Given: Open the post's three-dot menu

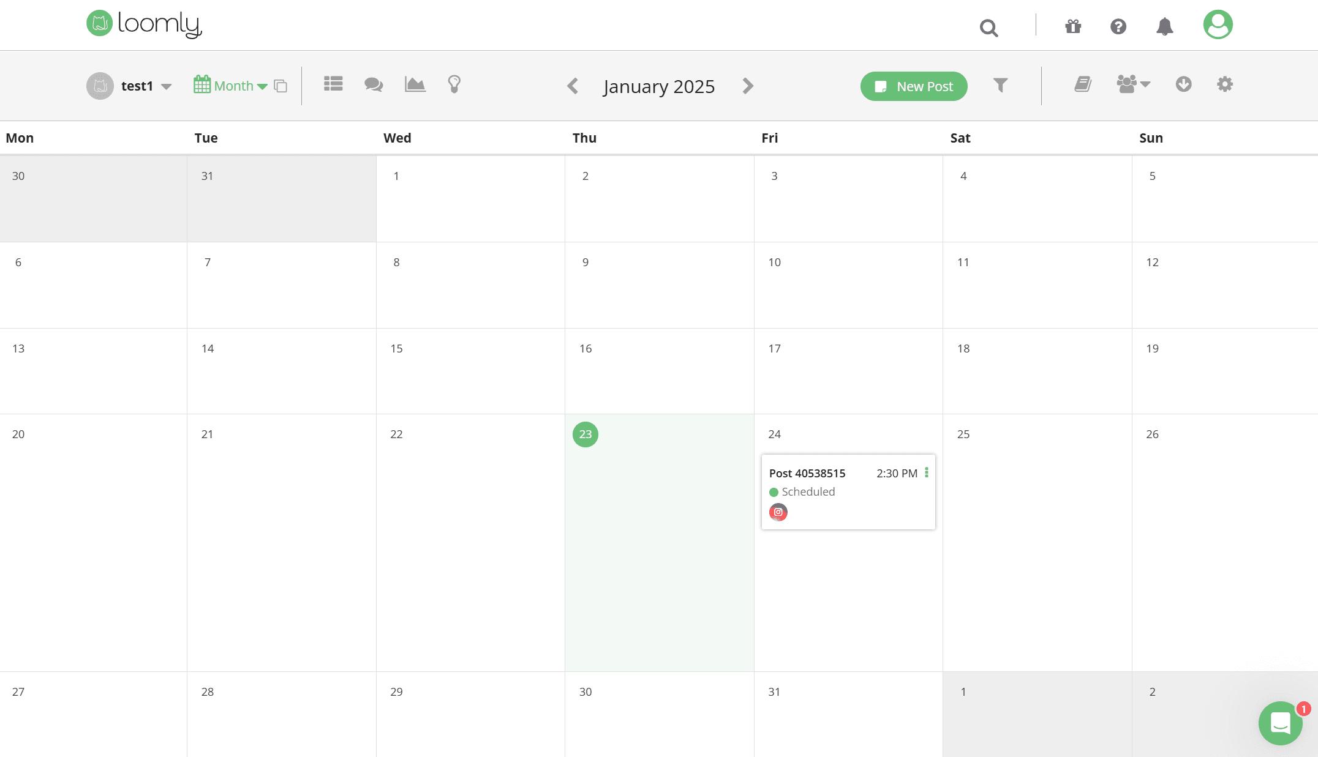Looking at the screenshot, I should (x=927, y=472).
